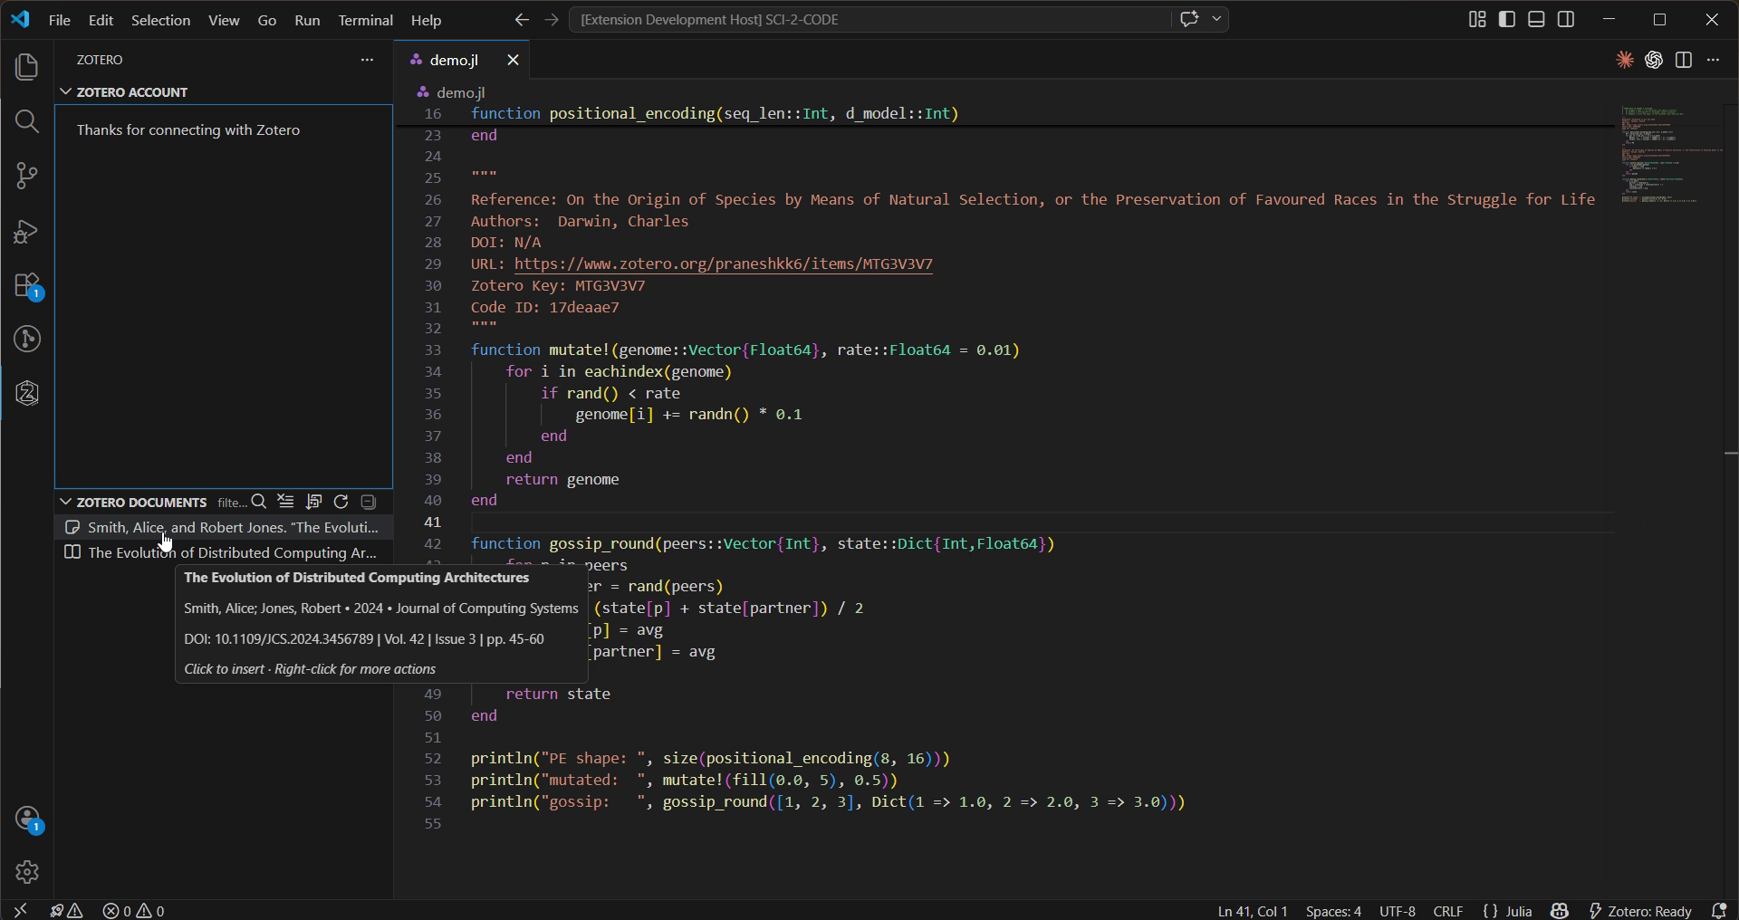The height and width of the screenshot is (920, 1739).
Task: Click the "Thanks for connecting with Zotero" message
Action: (x=188, y=130)
